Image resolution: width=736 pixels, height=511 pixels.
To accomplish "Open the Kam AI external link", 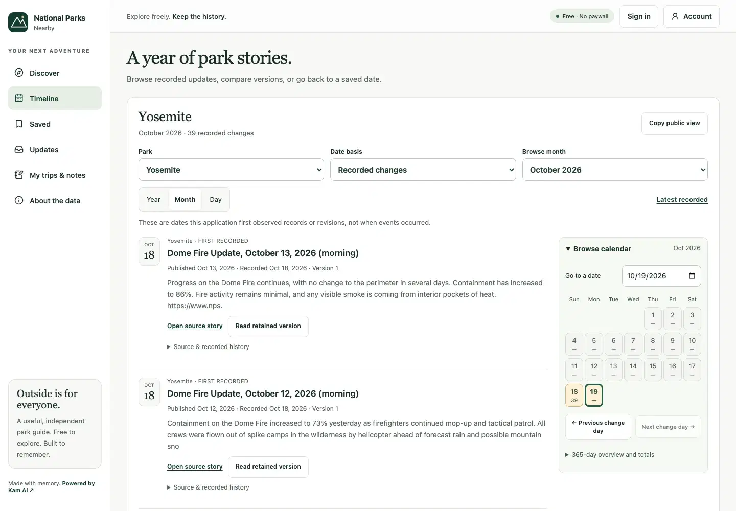I will coord(21,490).
